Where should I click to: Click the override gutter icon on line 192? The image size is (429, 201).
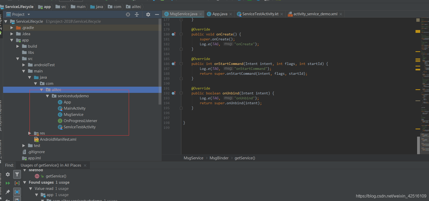(x=174, y=93)
